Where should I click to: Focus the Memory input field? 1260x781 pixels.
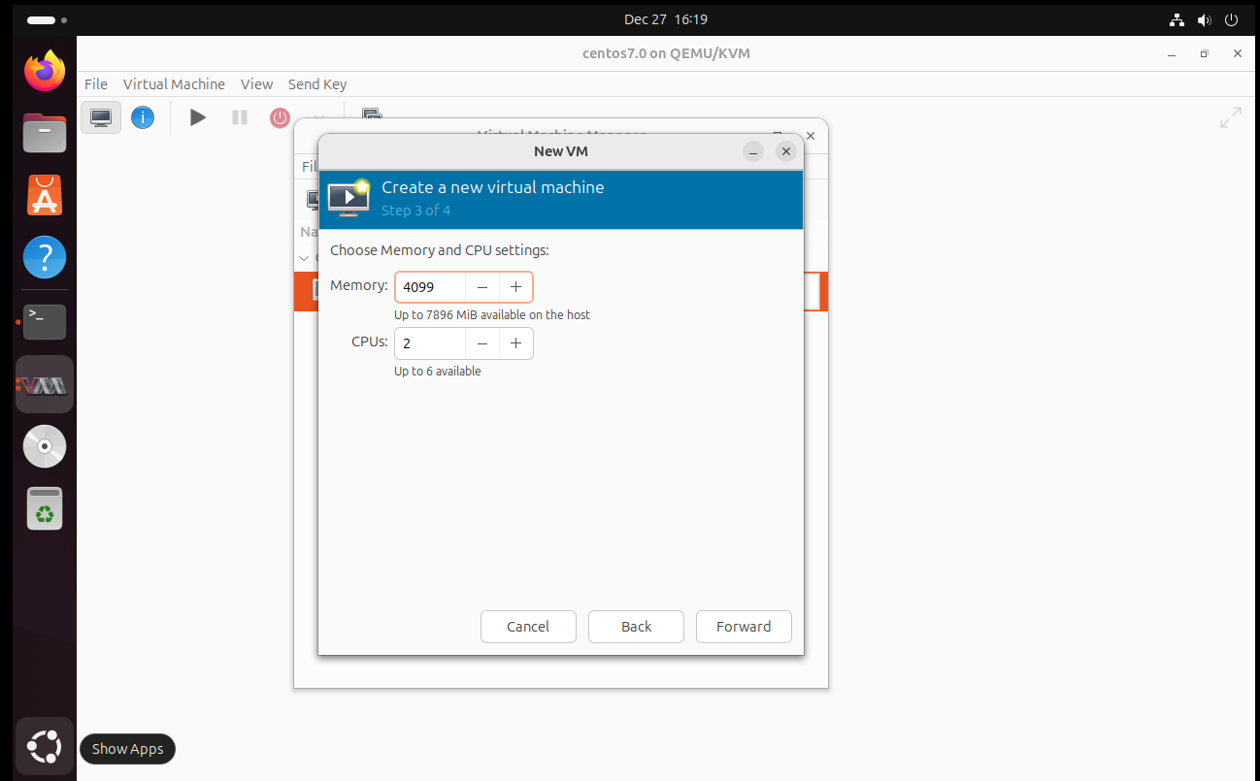pos(430,287)
